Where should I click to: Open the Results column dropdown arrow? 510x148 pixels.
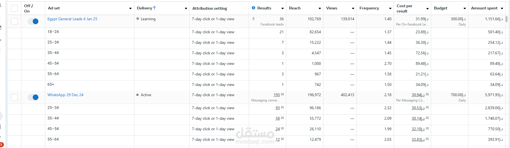[283, 9]
